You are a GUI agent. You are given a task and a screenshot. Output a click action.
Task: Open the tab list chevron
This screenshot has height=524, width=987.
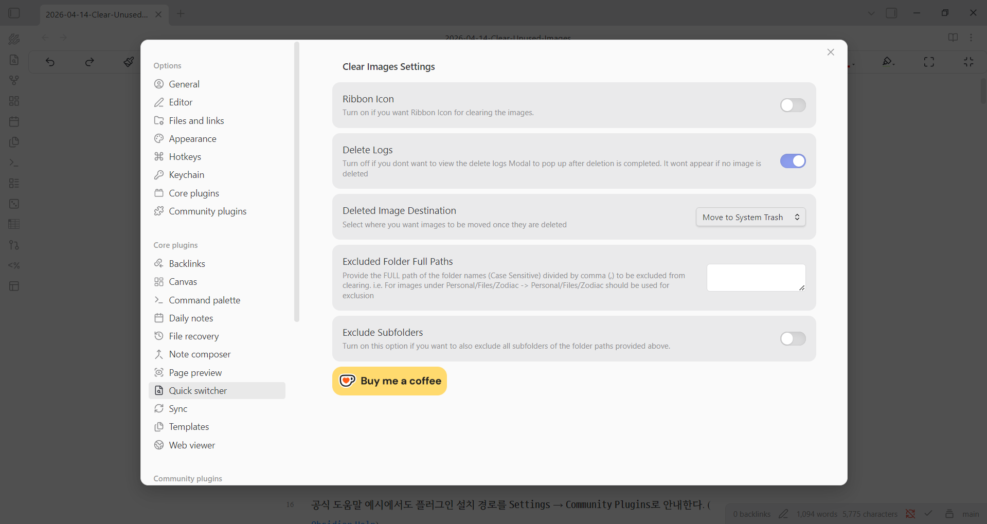pyautogui.click(x=871, y=13)
